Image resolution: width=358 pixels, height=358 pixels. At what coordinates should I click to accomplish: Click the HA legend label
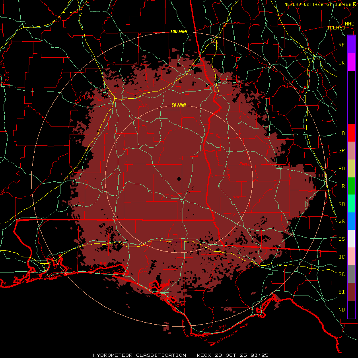coord(342,133)
